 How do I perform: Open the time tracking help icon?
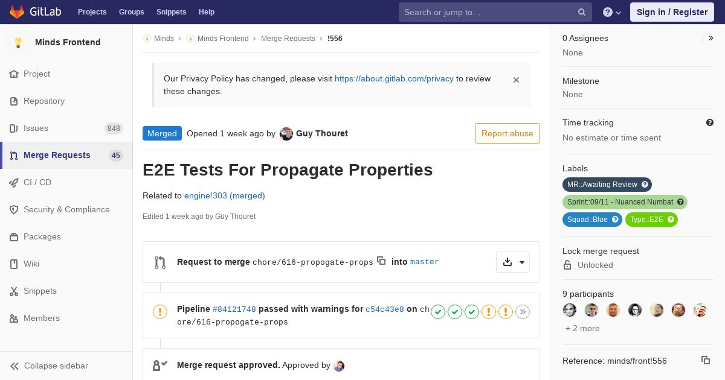[x=710, y=122]
